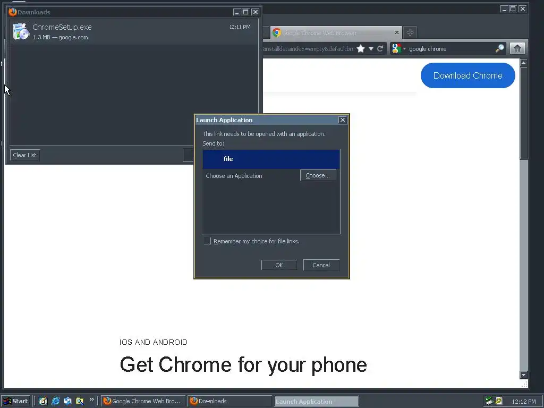This screenshot has height=408, width=544.
Task: Click OK in Launch Application dialog
Action: (279, 265)
